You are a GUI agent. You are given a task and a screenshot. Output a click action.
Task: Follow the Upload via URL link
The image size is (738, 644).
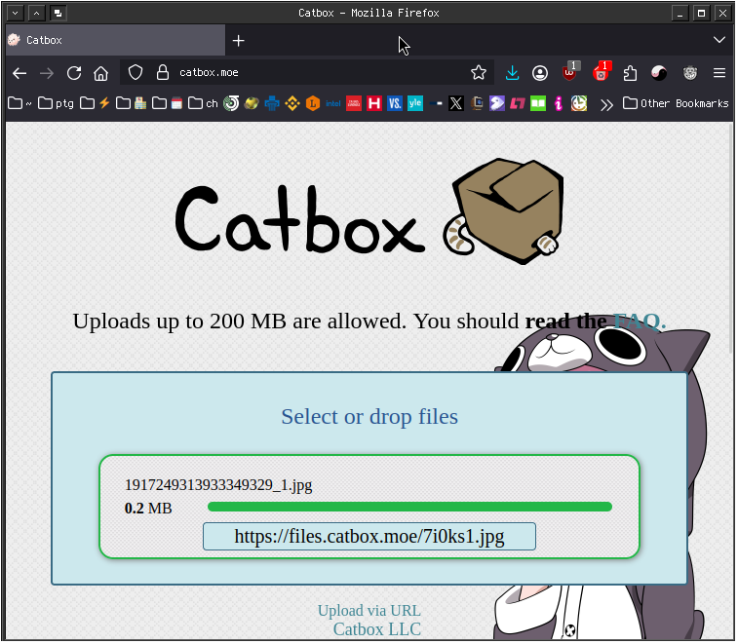click(369, 612)
